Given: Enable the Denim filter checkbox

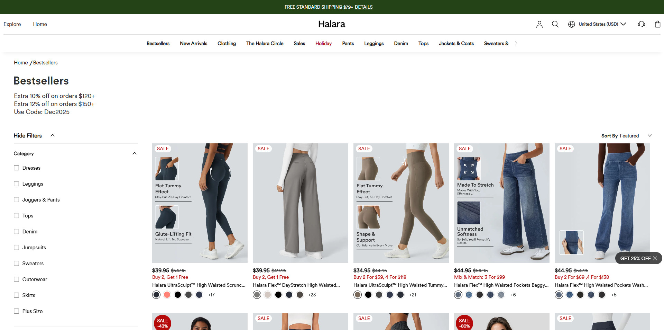Looking at the screenshot, I should tap(16, 231).
